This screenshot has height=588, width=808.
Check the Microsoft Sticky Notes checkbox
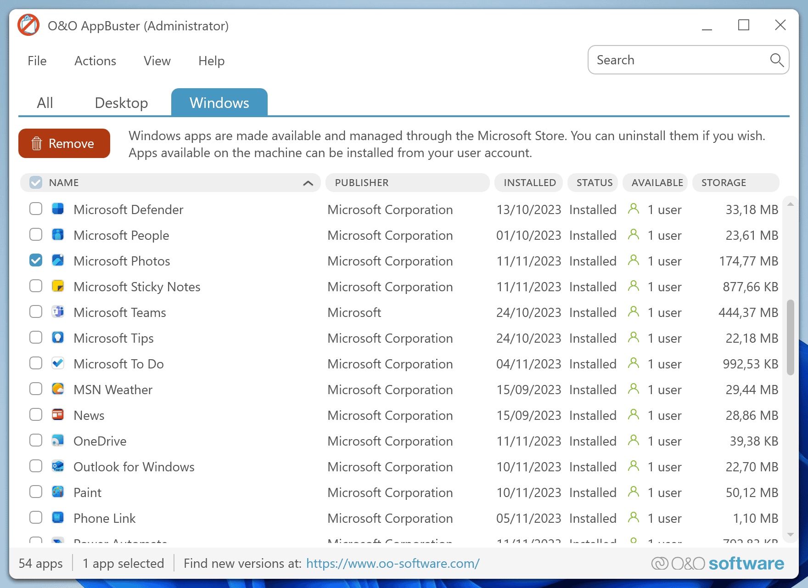click(x=36, y=286)
